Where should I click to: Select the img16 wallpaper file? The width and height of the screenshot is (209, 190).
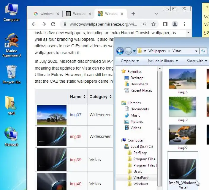coord(182,81)
